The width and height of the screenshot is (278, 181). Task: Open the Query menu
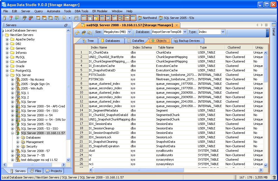click(39, 11)
